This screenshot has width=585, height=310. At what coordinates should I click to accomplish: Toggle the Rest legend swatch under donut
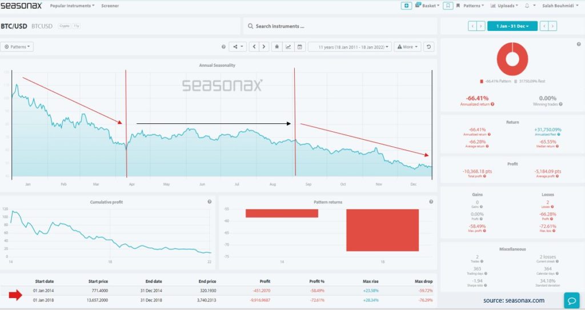(516, 81)
